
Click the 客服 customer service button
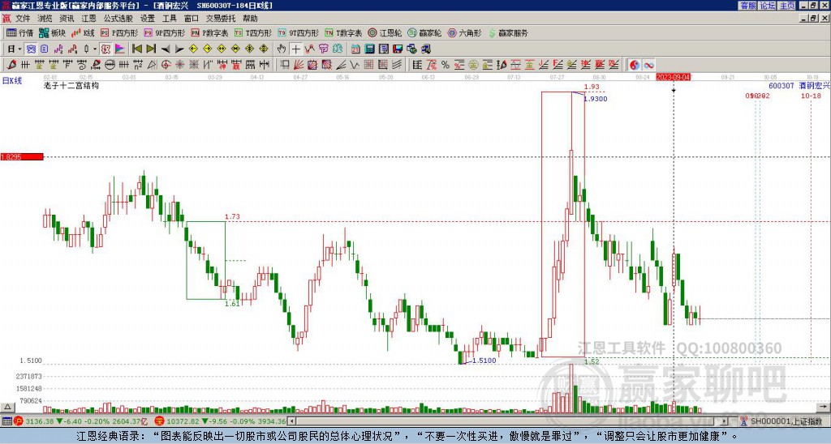pyautogui.click(x=747, y=6)
